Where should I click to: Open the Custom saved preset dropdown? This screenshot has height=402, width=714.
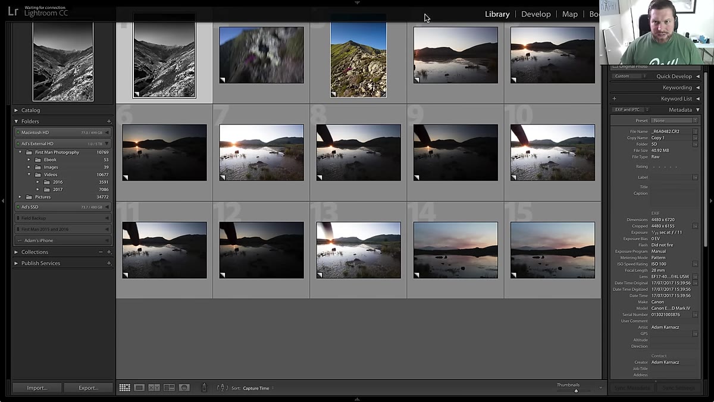click(x=630, y=76)
